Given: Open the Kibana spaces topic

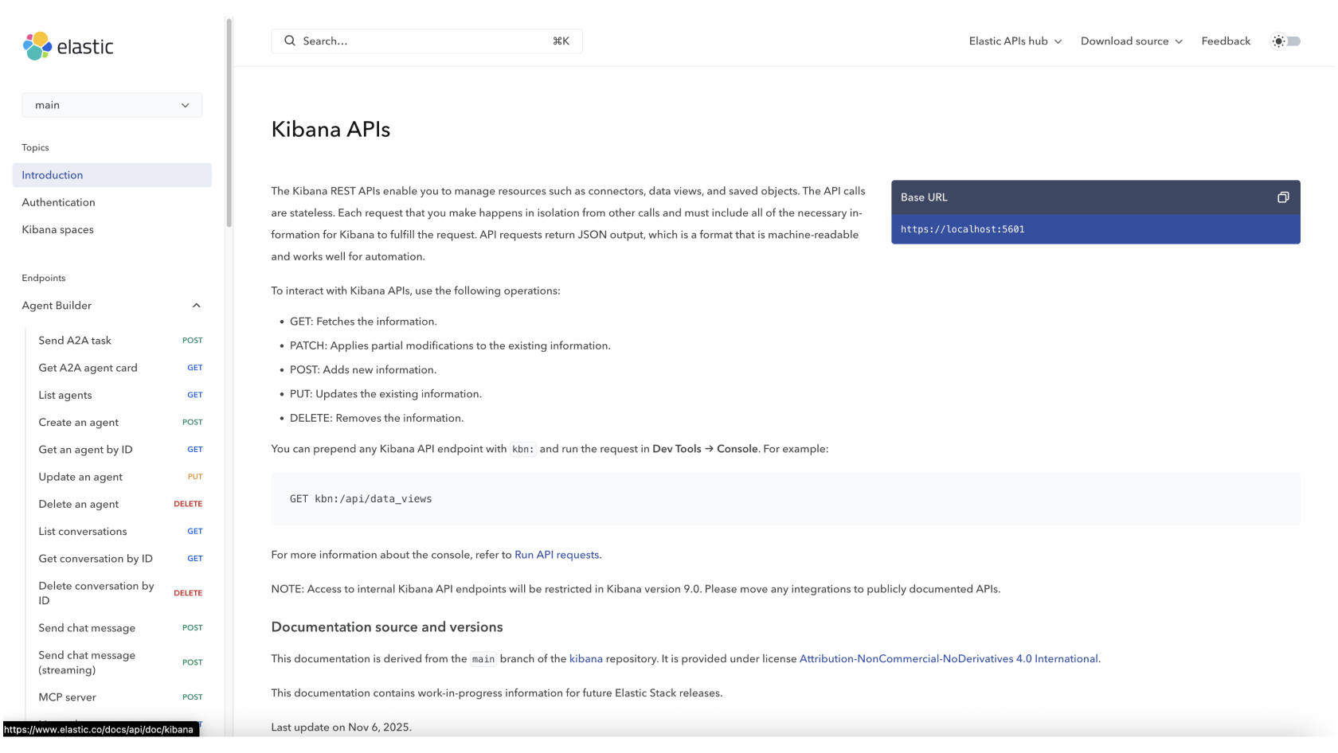Looking at the screenshot, I should pos(57,229).
